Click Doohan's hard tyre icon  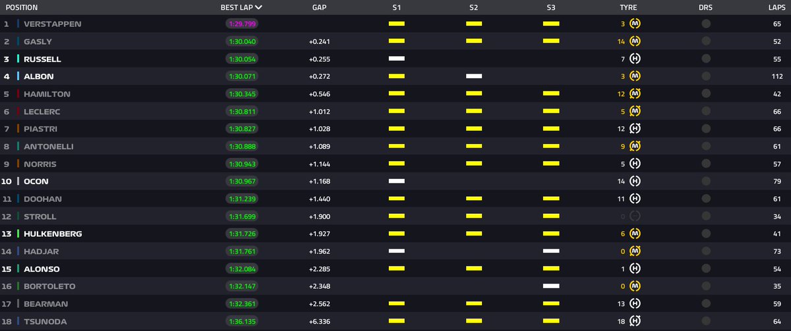tap(635, 199)
